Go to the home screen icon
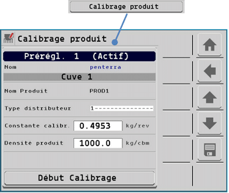 209,45
